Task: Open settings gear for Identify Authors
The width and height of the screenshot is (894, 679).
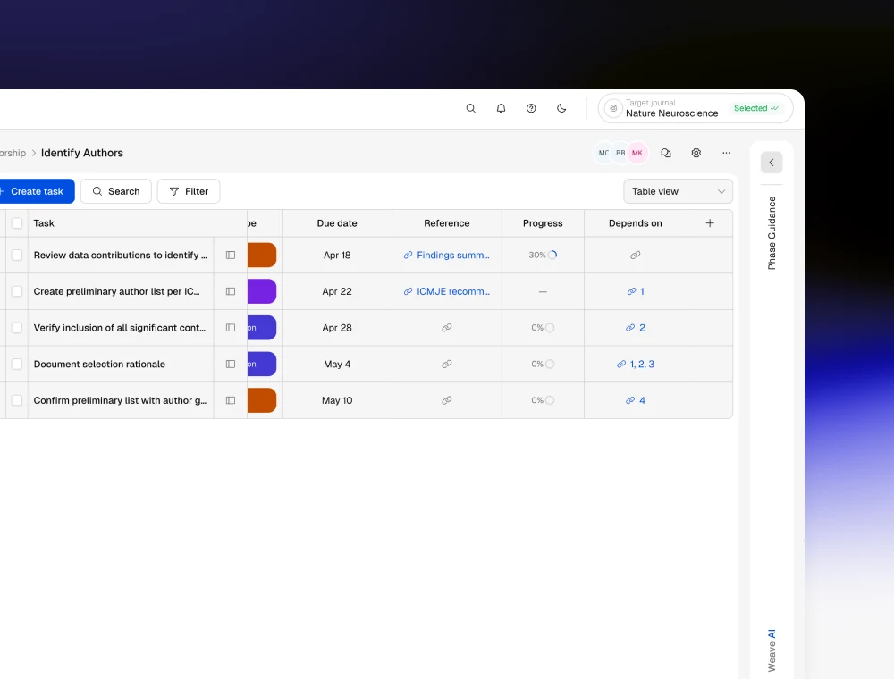Action: (696, 153)
